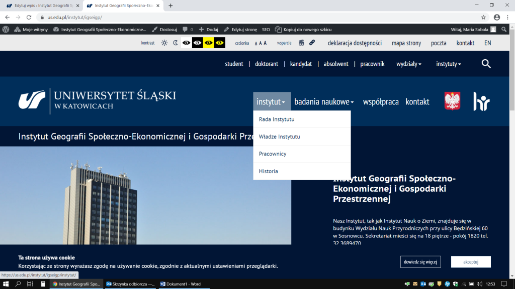Click Uniwersytet Śląski logo
This screenshot has height=289, width=515.
click(97, 100)
